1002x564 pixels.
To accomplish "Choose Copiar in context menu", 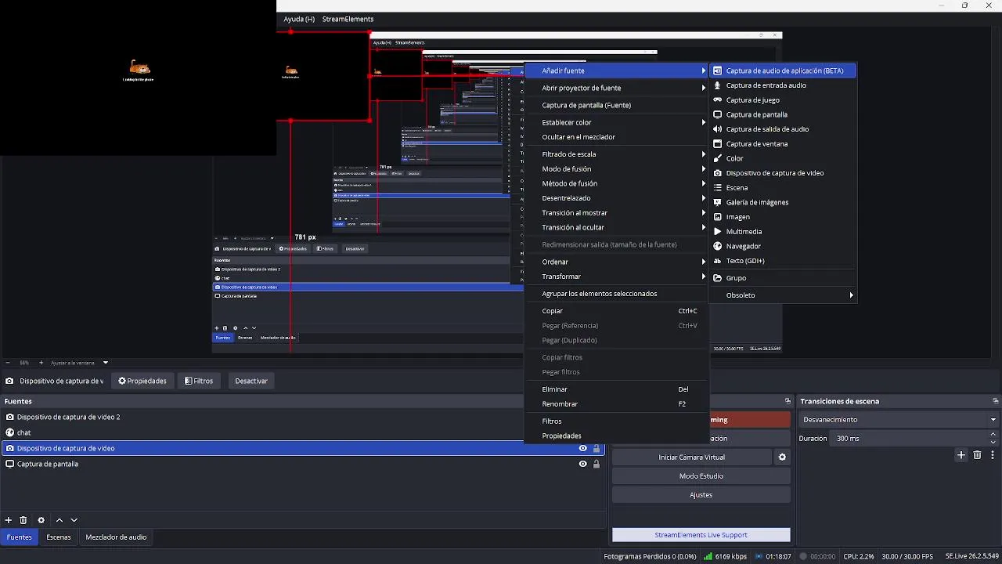I will pyautogui.click(x=617, y=311).
